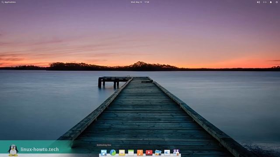Open the sound volume indicator
The width and height of the screenshot is (280, 157).
click(258, 2)
